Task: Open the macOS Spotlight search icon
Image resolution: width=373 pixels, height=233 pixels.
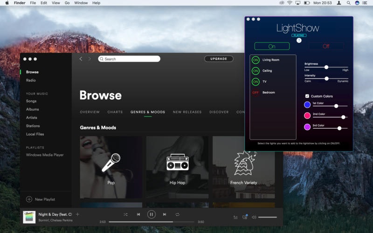Action: 348,3
